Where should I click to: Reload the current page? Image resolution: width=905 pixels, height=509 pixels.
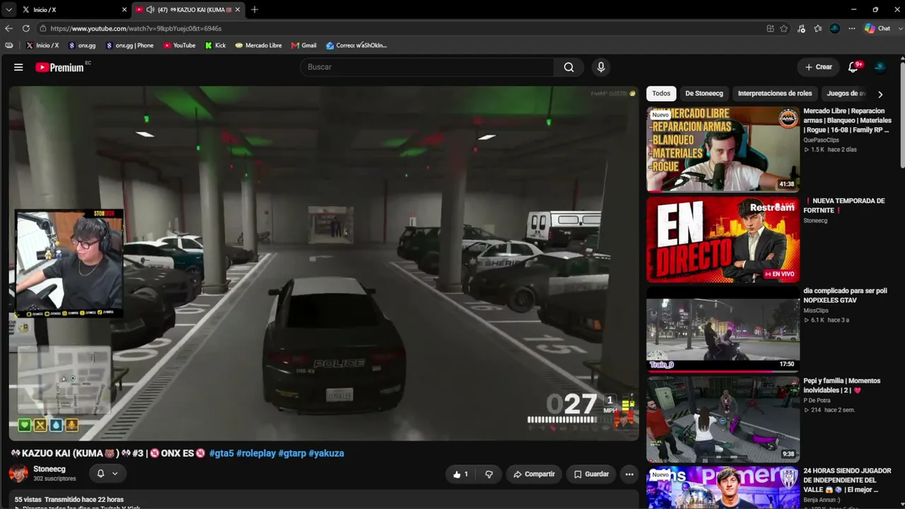click(26, 28)
